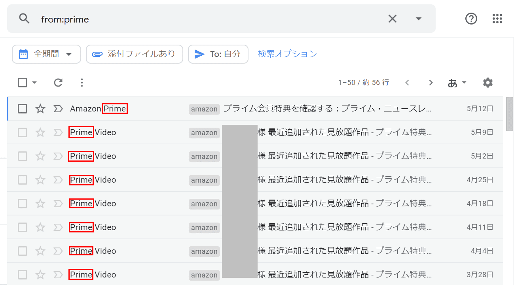
Task: Star the 4月25日 Prime Video email
Action: tap(40, 180)
